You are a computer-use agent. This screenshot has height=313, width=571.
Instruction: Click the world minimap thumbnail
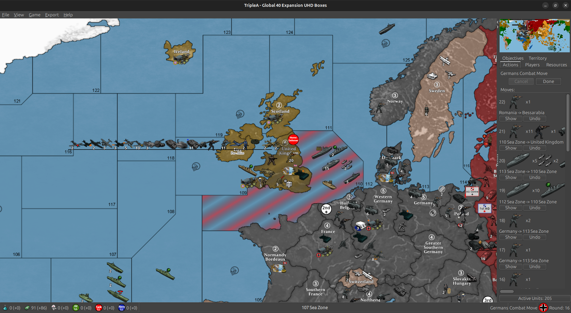click(534, 36)
